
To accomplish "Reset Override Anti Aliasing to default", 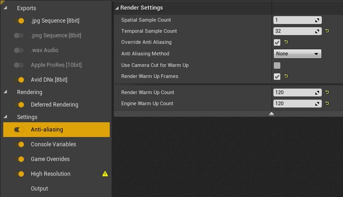I will [x=286, y=42].
